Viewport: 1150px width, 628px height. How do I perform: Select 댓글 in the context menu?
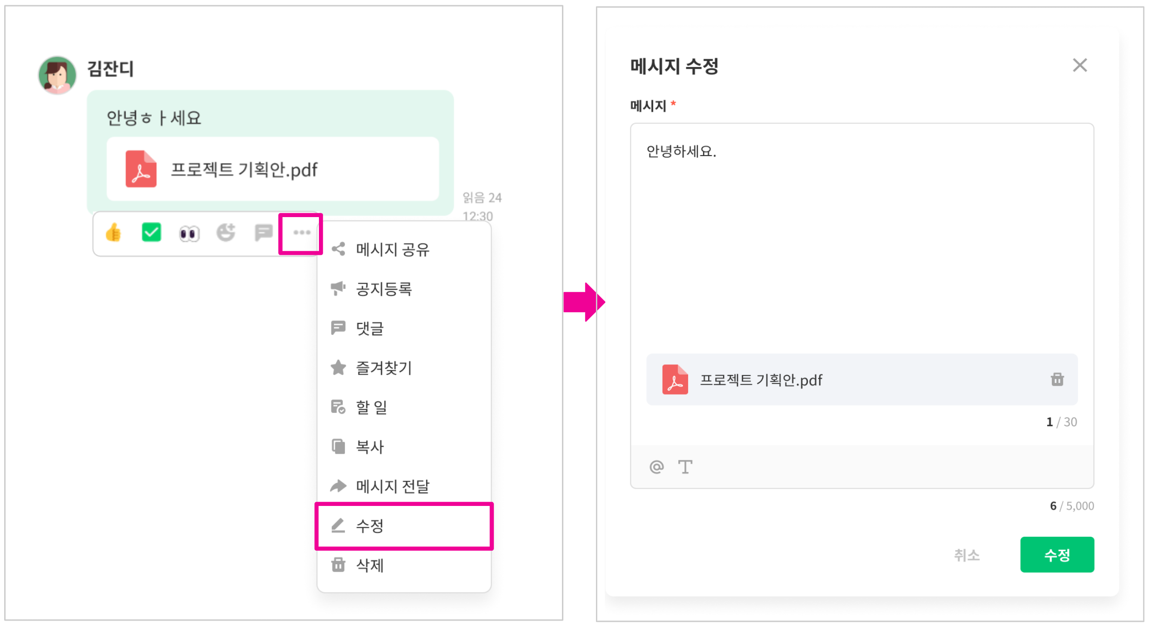pos(370,328)
